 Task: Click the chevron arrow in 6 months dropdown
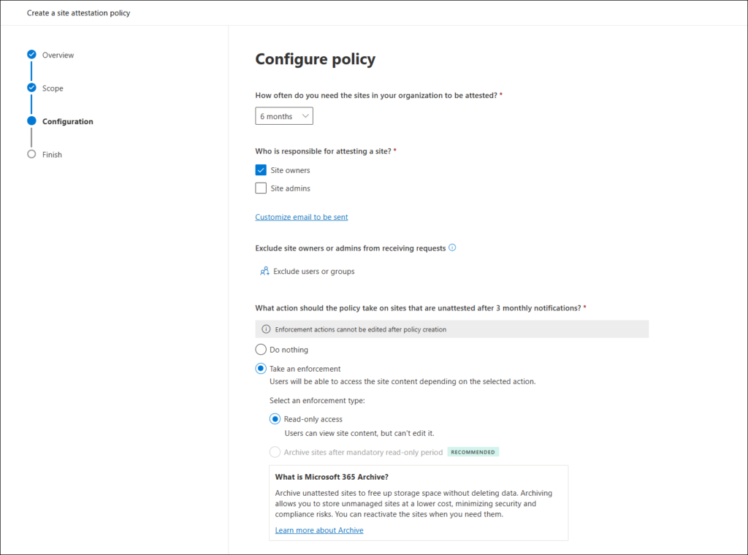pos(305,116)
